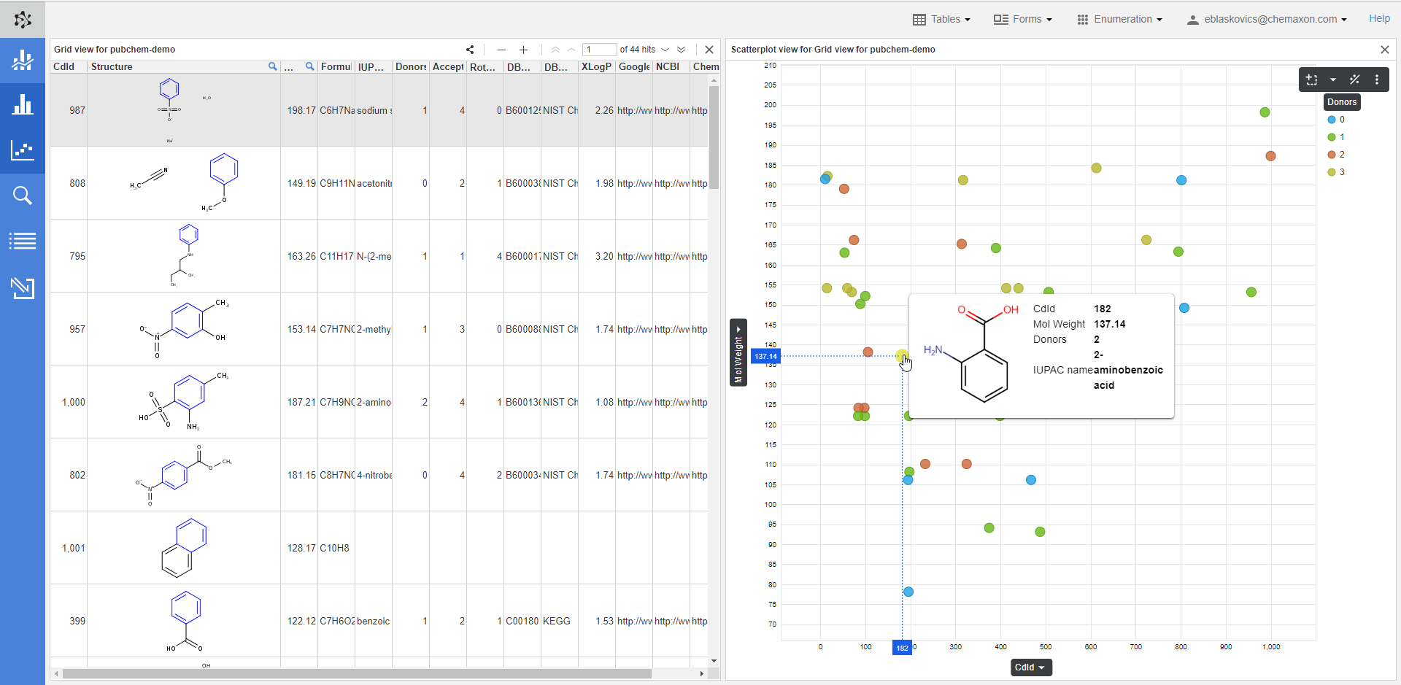Open selection tool dropdown arrow on scatterplot
This screenshot has height=685, width=1401.
(x=1333, y=80)
